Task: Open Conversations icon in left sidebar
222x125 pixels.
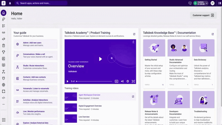Action: click(4, 19)
